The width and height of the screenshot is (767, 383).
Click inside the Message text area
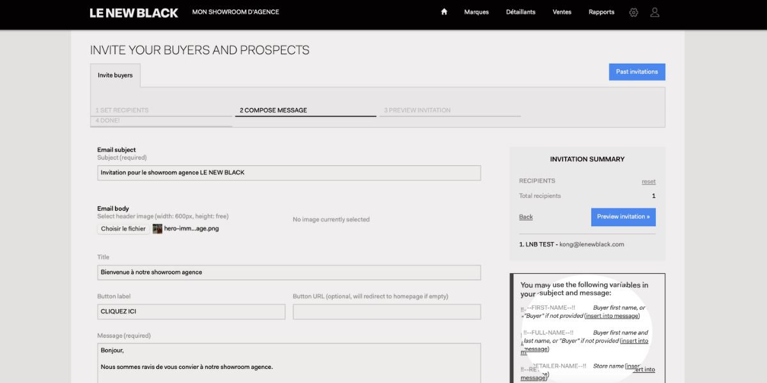point(289,363)
